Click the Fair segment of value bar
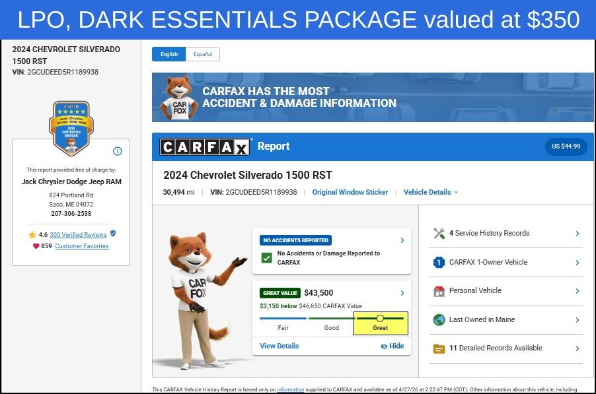Screen dimensions: 596x394 point(283,319)
